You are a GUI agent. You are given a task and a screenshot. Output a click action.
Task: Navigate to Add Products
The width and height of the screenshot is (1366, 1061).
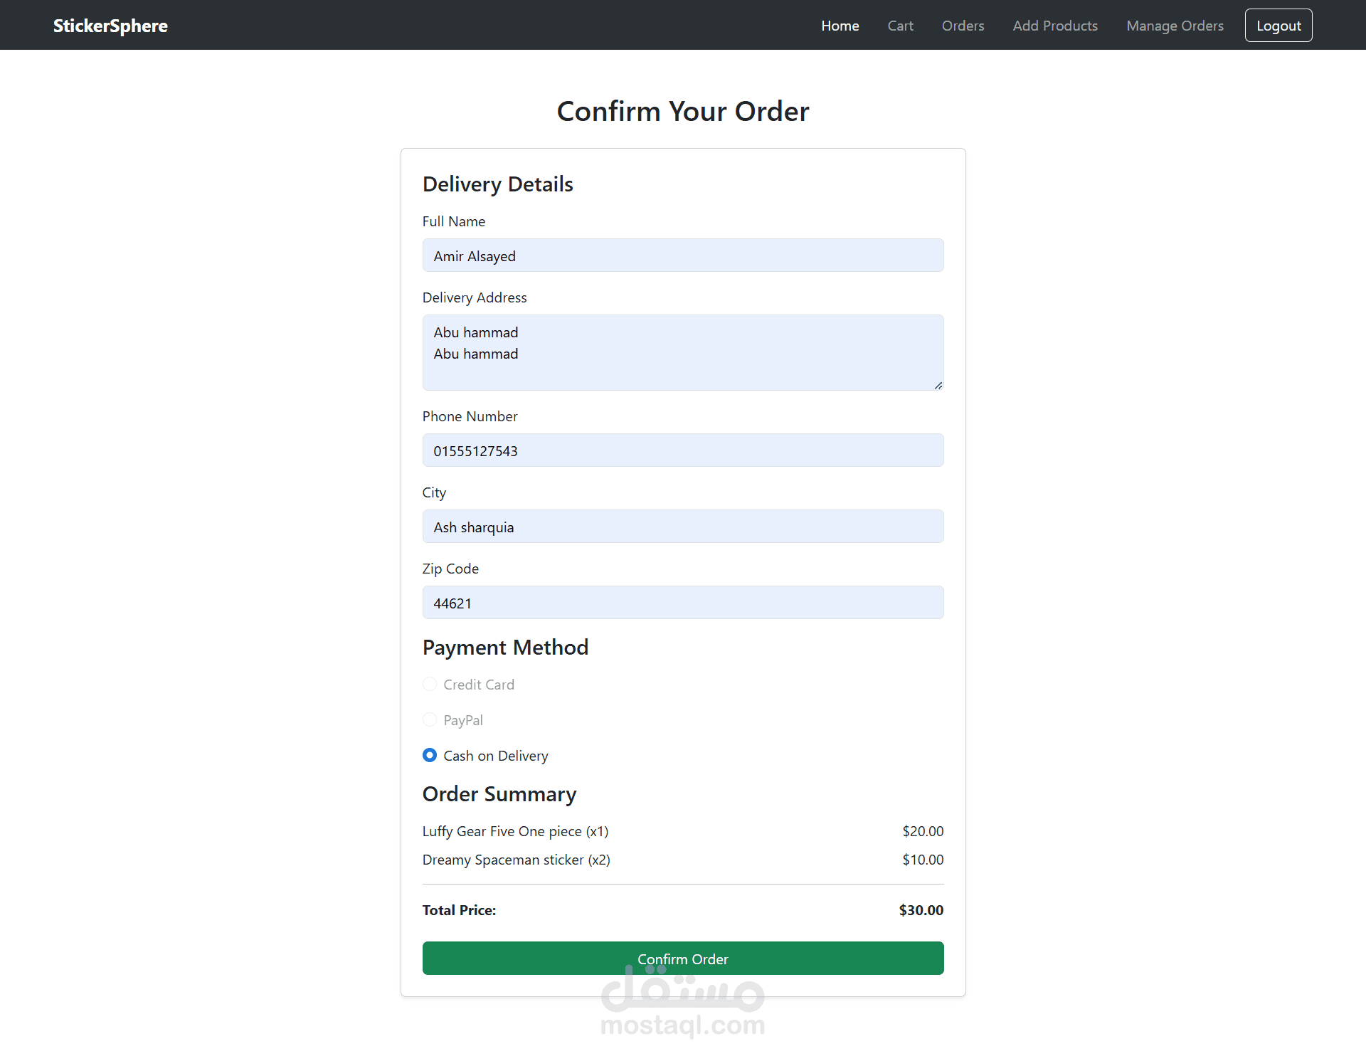point(1055,26)
